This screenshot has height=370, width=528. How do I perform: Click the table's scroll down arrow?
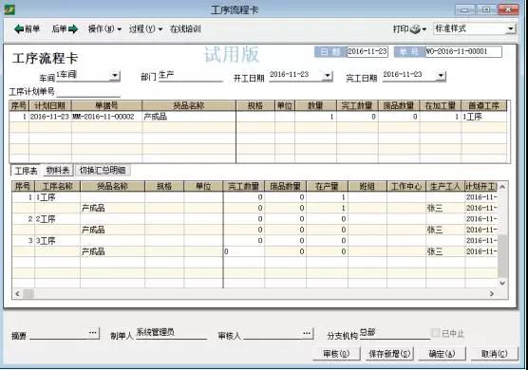pyautogui.click(x=502, y=283)
